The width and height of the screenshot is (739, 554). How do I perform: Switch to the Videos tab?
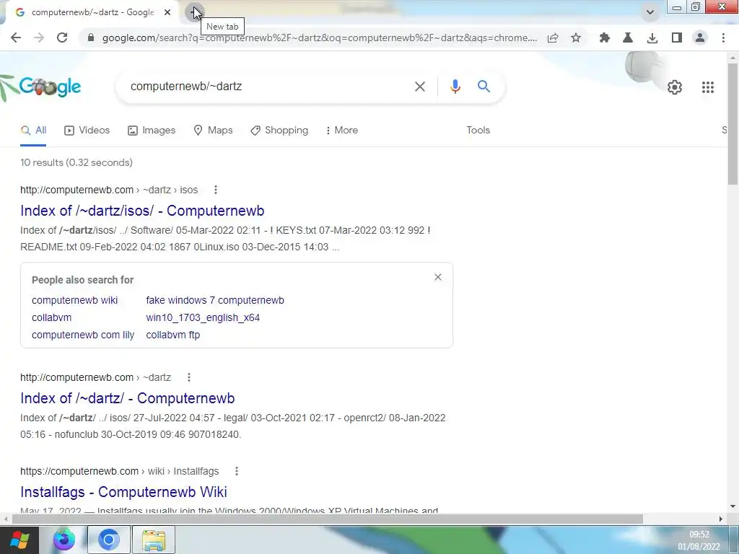click(x=87, y=130)
